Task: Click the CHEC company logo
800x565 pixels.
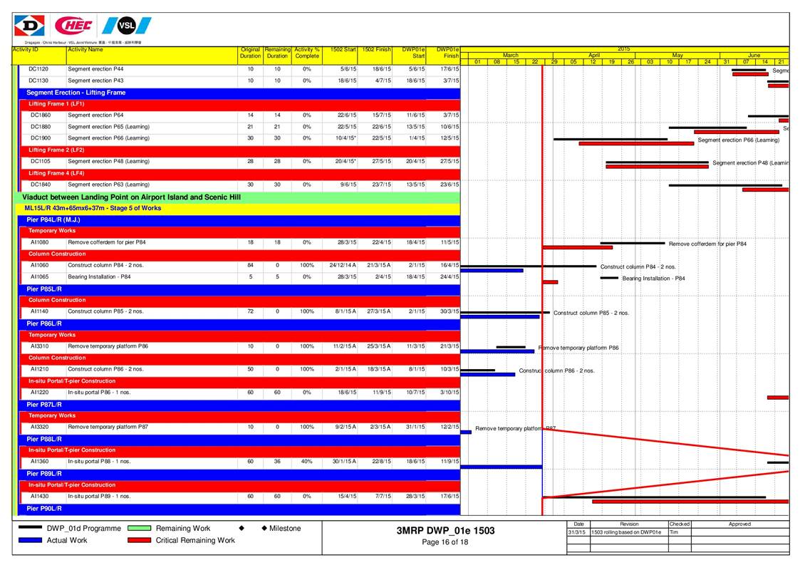Action: click(73, 25)
